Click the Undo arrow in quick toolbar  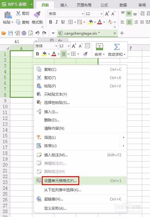(x=37, y=33)
